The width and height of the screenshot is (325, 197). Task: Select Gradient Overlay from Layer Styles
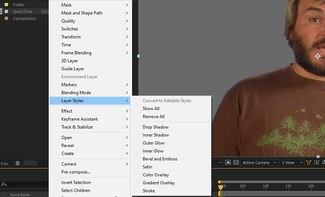tap(158, 183)
